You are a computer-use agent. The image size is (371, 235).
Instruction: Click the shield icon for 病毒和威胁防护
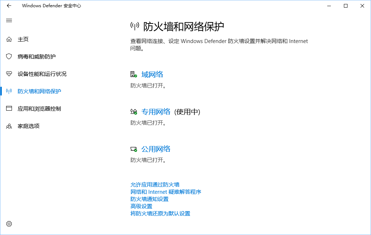(9, 56)
